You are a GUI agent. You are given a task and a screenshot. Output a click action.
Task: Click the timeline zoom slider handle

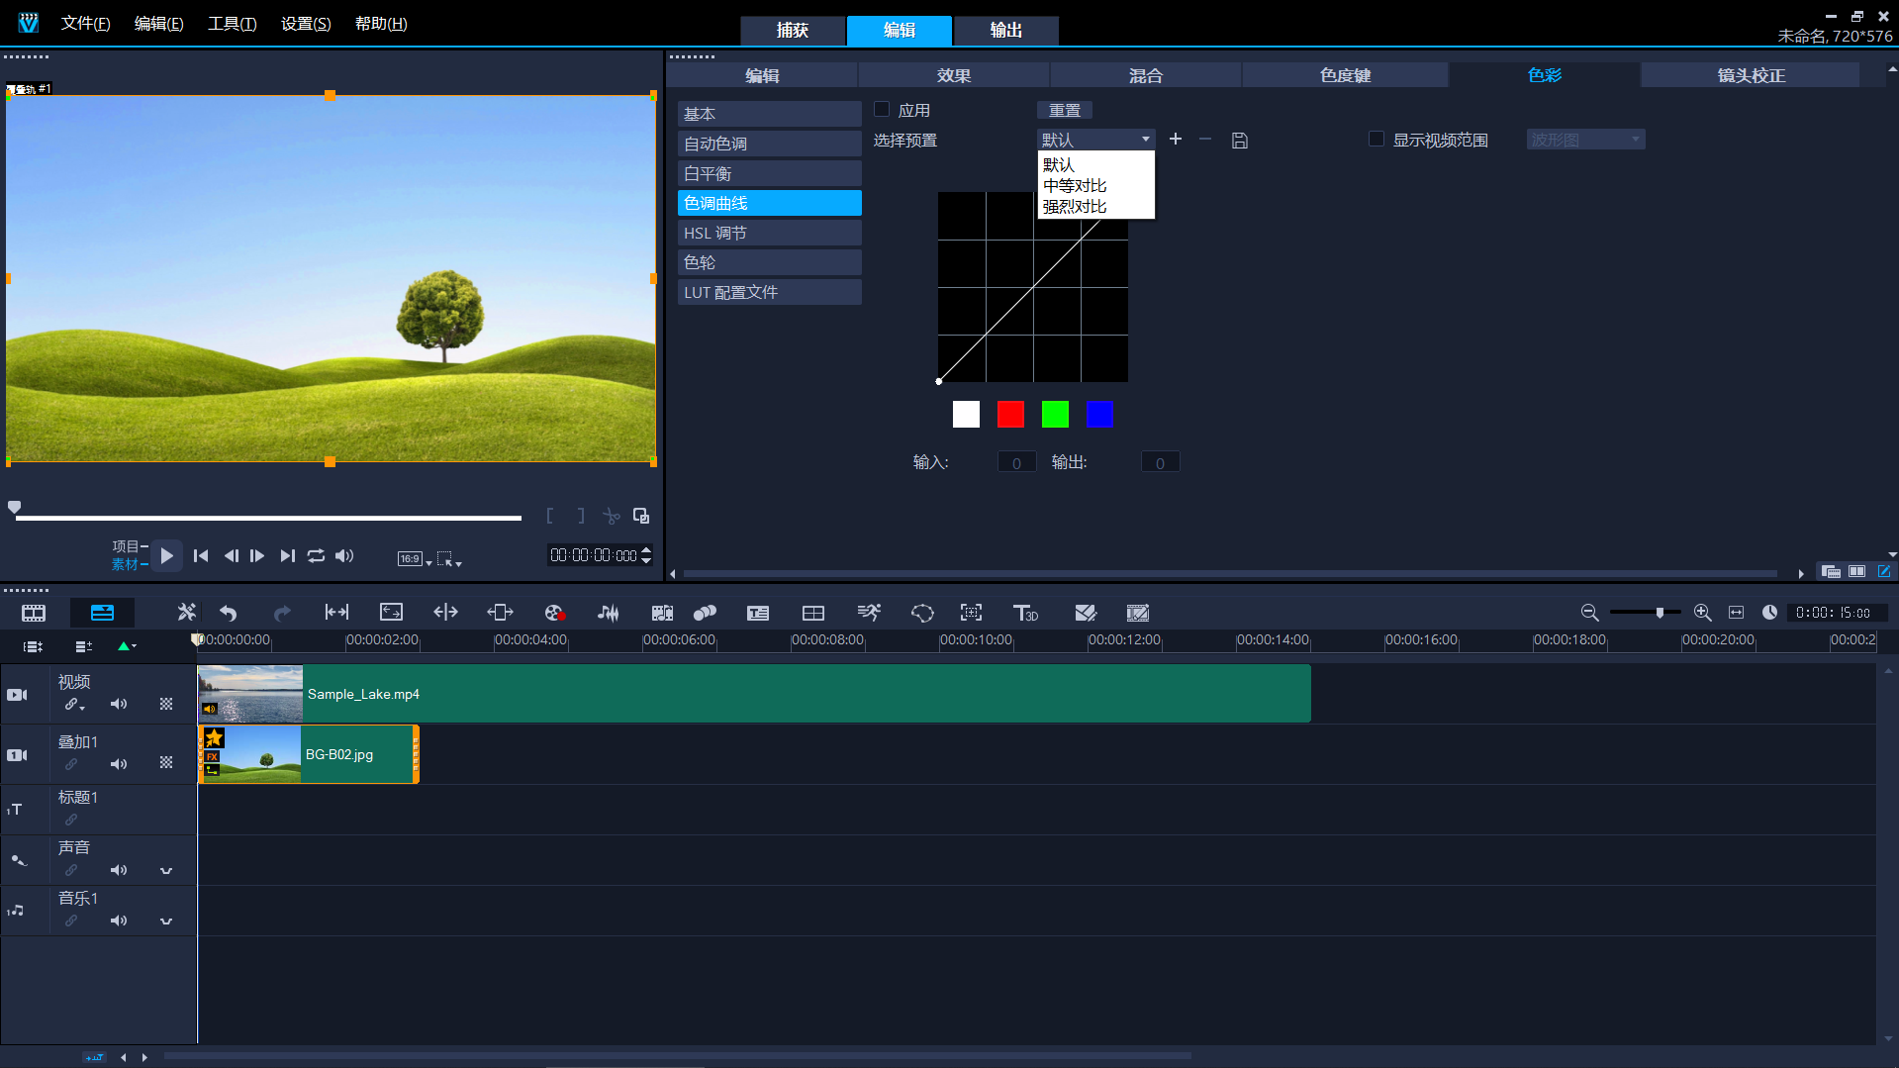pos(1660,613)
